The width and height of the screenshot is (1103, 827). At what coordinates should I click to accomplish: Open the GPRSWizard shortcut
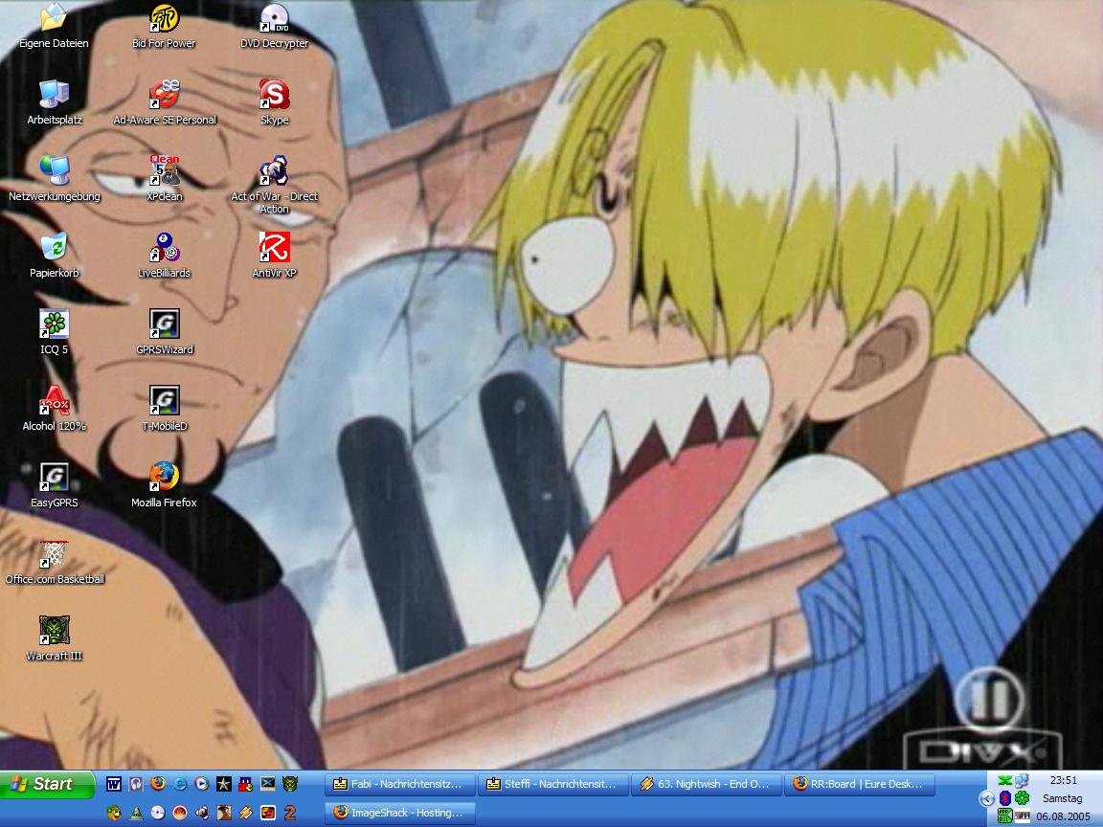(164, 333)
